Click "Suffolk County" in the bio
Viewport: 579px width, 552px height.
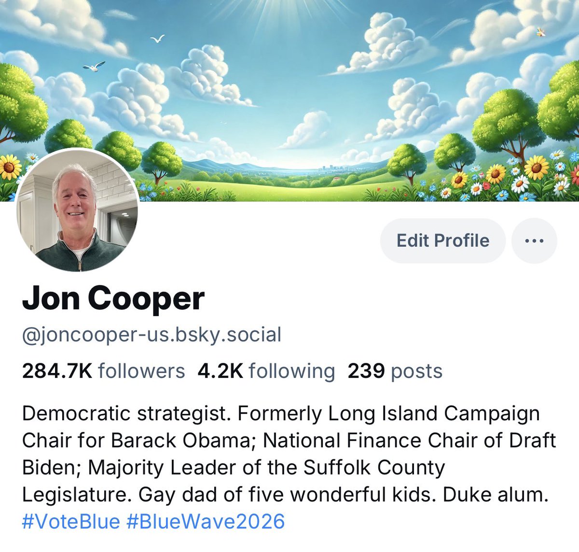pyautogui.click(x=374, y=468)
